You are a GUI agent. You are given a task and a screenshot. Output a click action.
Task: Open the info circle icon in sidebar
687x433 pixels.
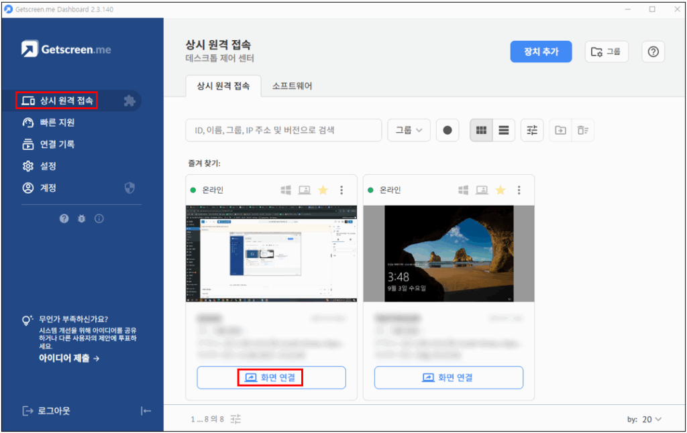[x=99, y=219]
